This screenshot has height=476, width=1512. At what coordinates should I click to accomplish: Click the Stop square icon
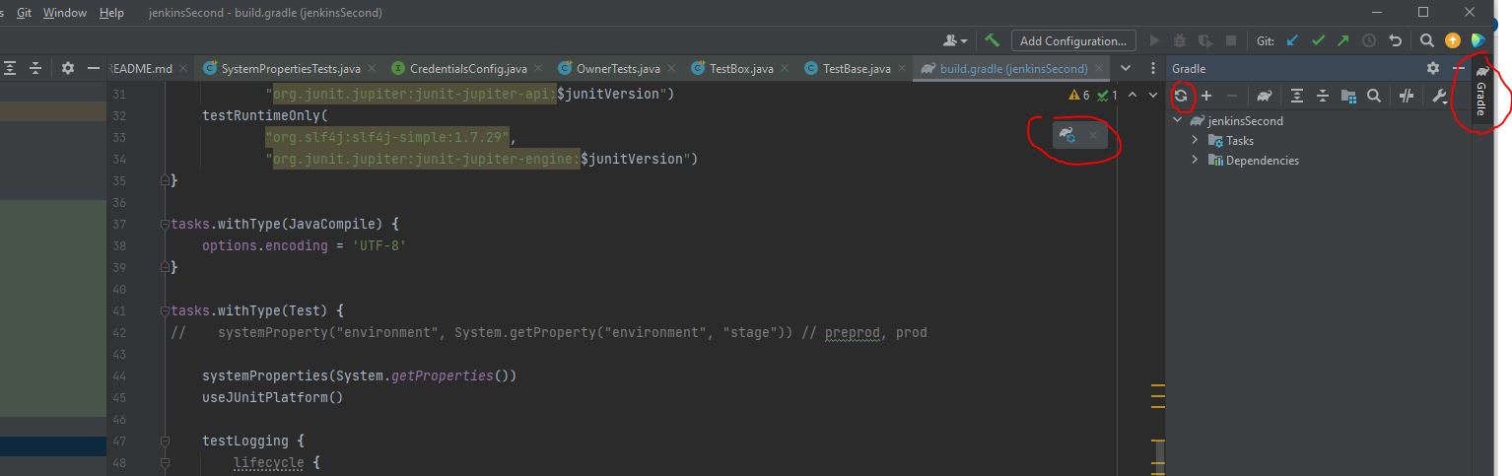tap(1230, 40)
